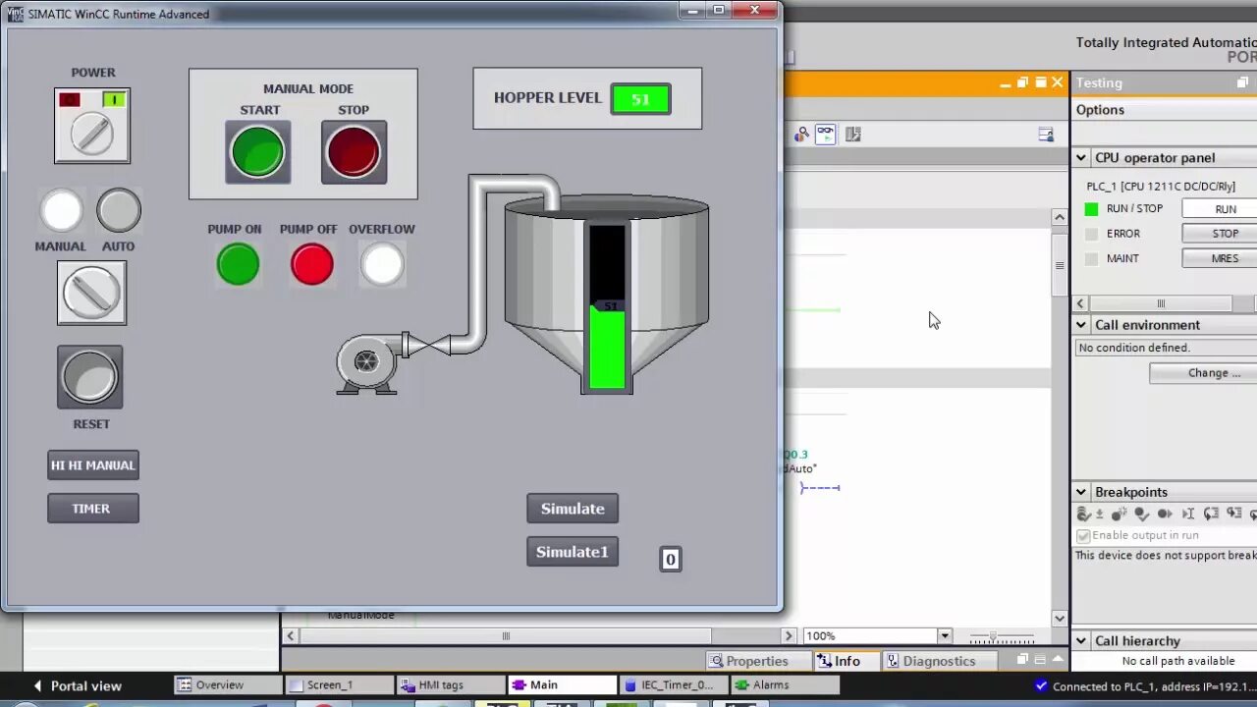The image size is (1257, 707).
Task: Click the green PUMP ON indicator
Action: [238, 264]
